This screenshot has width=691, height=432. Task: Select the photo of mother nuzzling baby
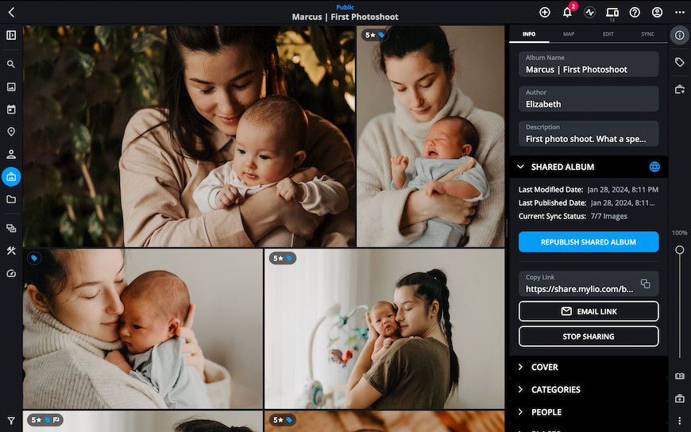(x=143, y=329)
